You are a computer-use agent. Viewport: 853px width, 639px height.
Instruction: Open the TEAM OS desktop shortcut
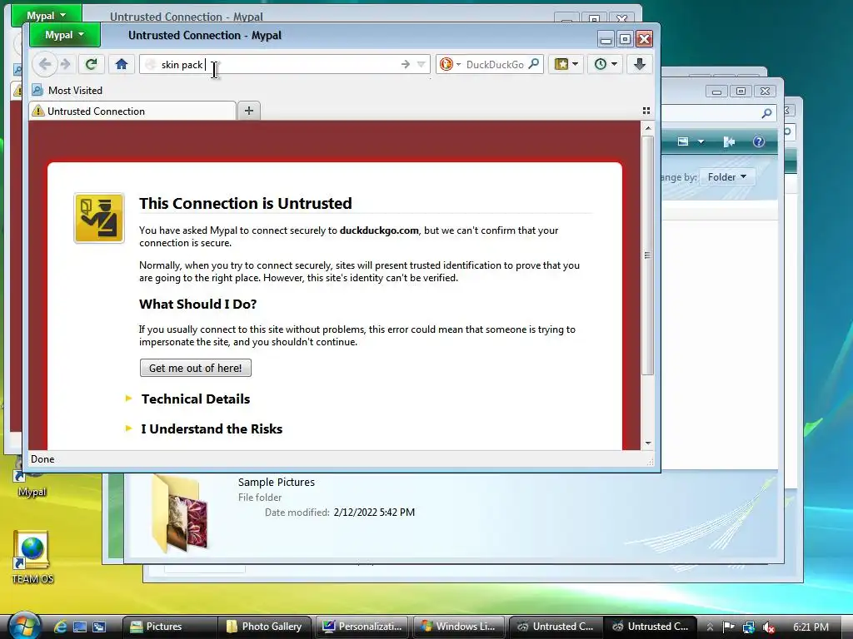[32, 557]
